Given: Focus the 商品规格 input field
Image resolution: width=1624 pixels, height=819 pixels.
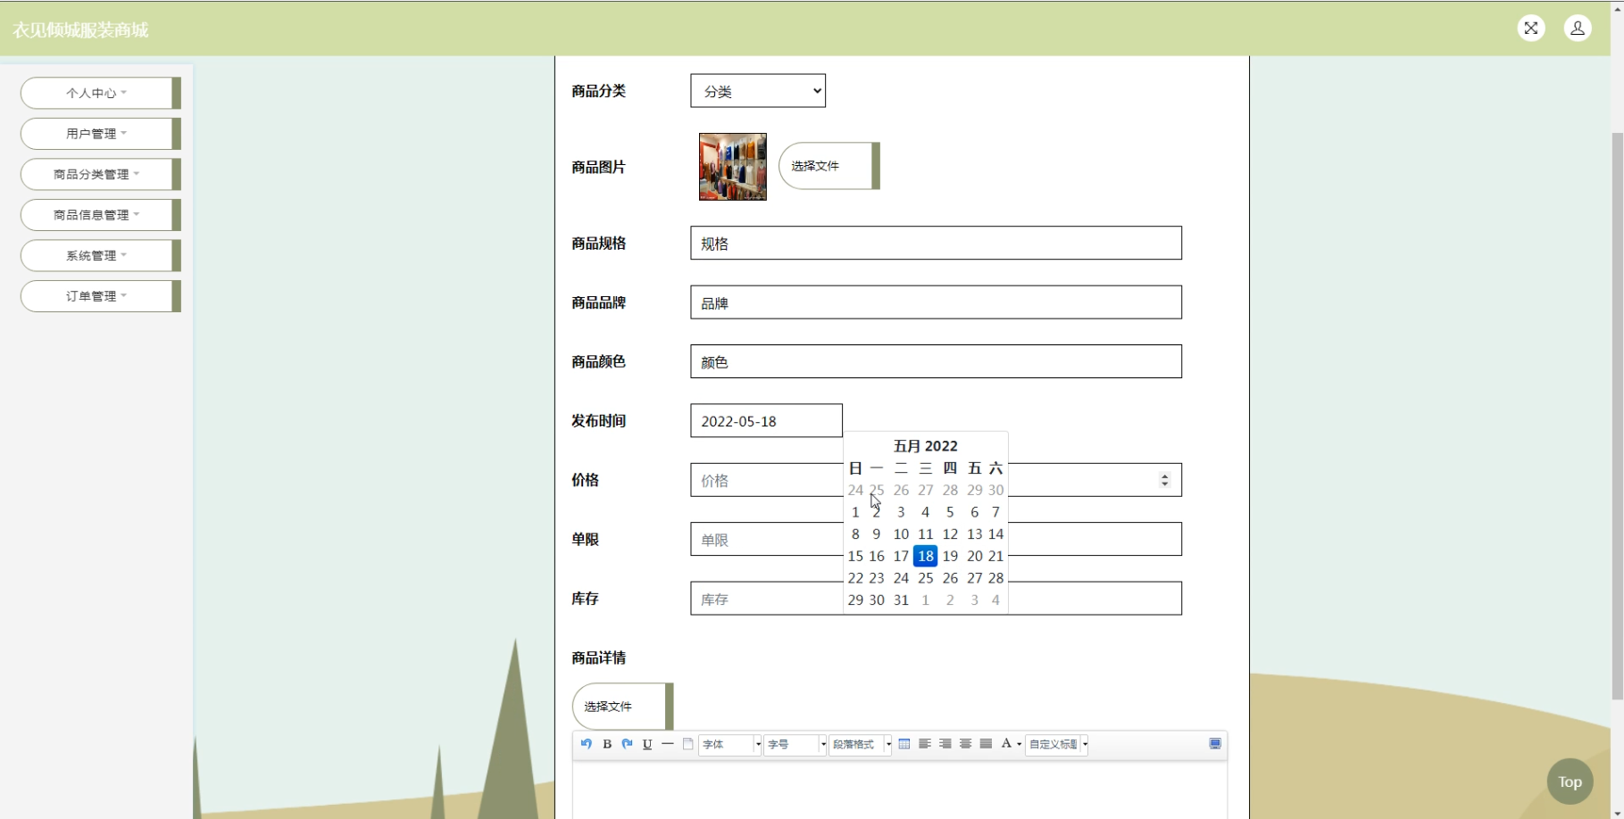Looking at the screenshot, I should (x=936, y=243).
